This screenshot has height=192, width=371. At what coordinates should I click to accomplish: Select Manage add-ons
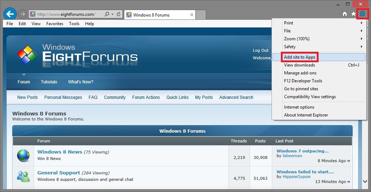tap(319, 73)
